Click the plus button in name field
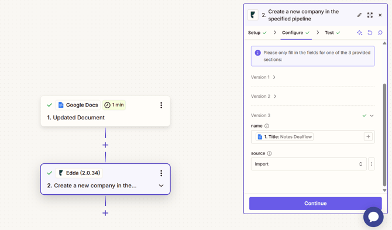 tap(368, 137)
